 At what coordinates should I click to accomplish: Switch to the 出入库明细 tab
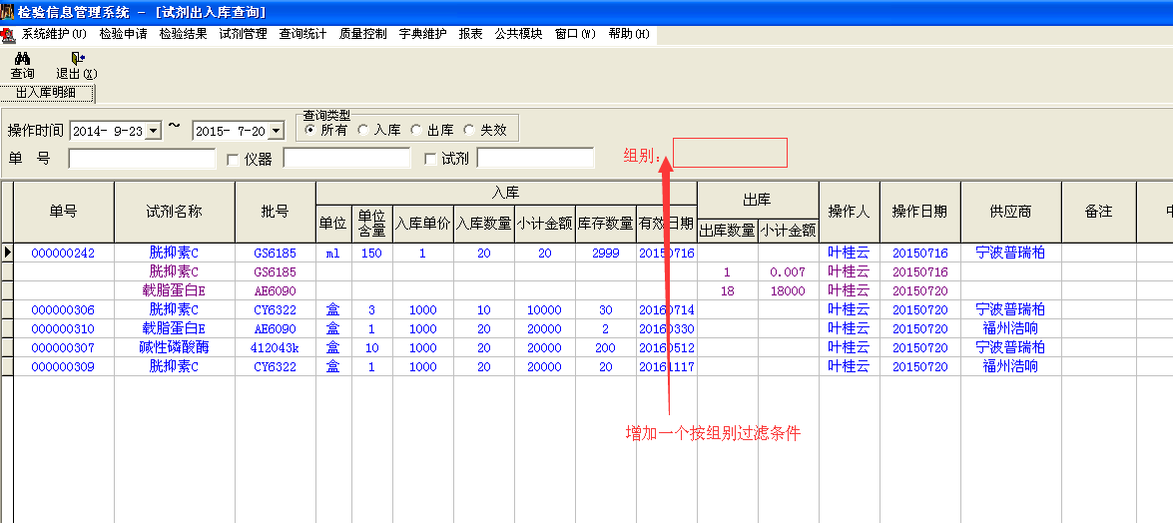pyautogui.click(x=48, y=94)
